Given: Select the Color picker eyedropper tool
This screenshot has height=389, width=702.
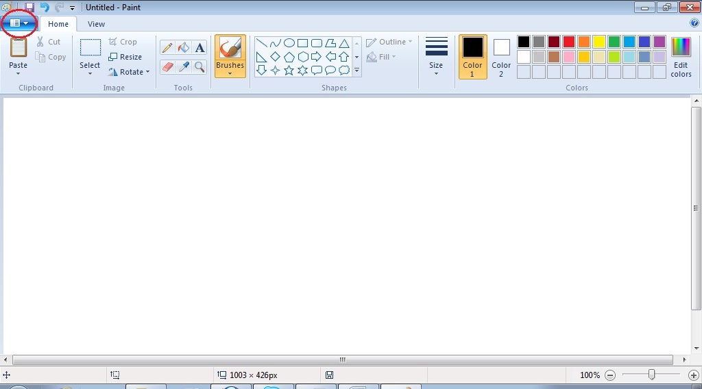Looking at the screenshot, I should pos(183,67).
